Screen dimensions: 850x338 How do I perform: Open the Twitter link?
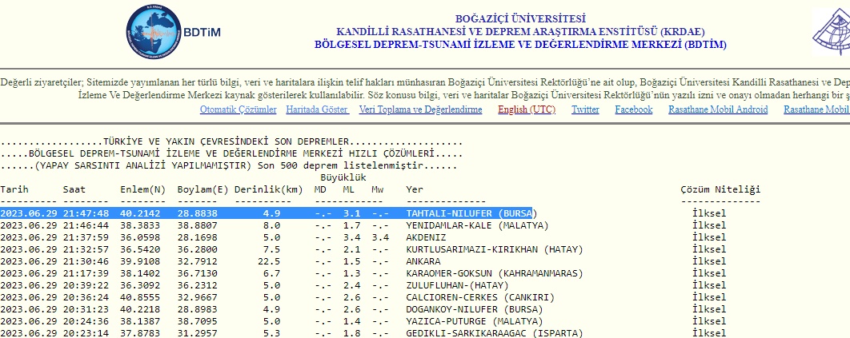pyautogui.click(x=585, y=109)
